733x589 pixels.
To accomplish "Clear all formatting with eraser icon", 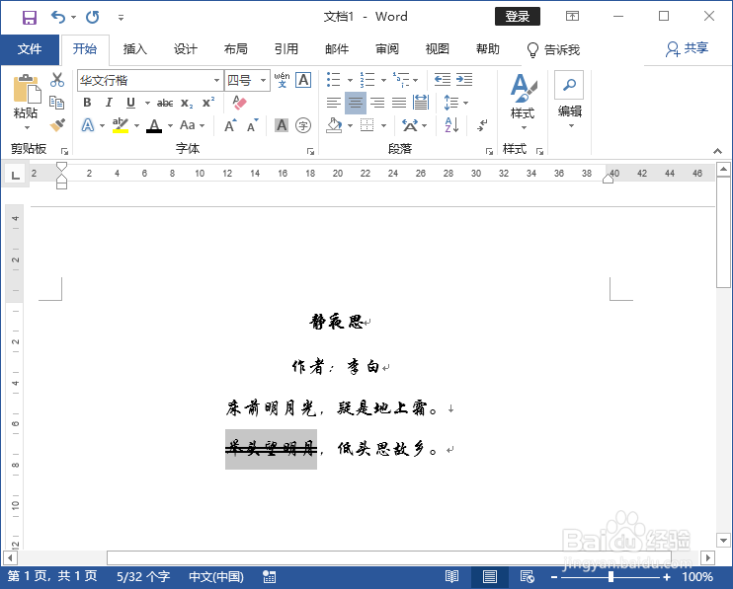I will click(239, 103).
